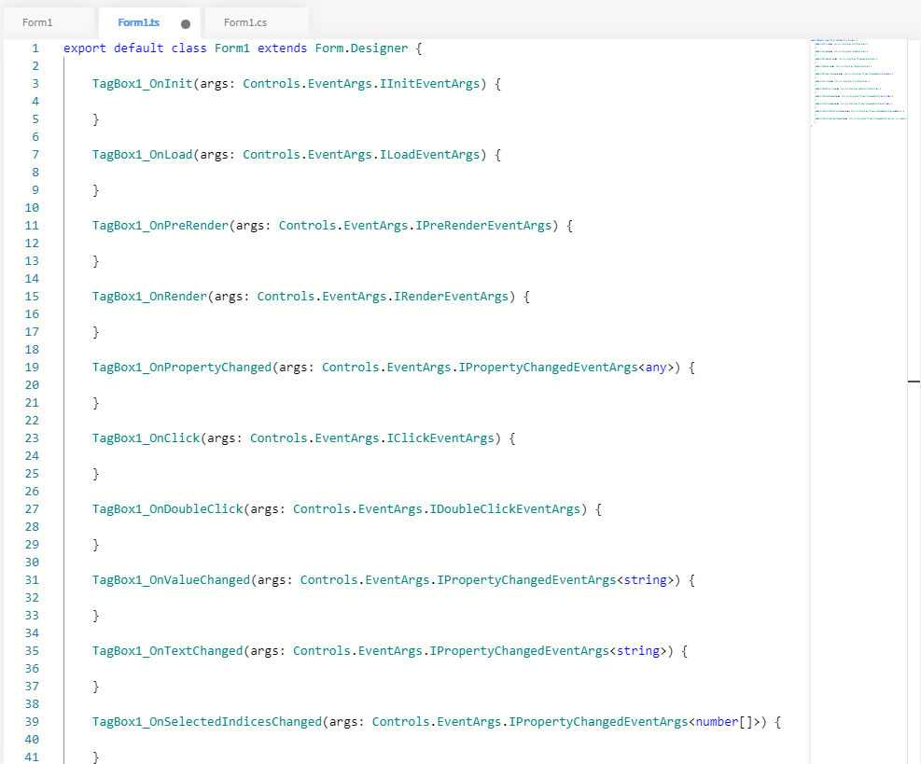This screenshot has width=921, height=764.
Task: Place cursor on the TagBox1_OnLoad method name
Action: 142,154
